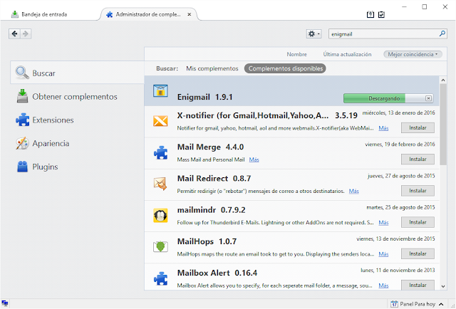
Task: Click the scrollbar up arrow in results list
Action: pos(443,80)
